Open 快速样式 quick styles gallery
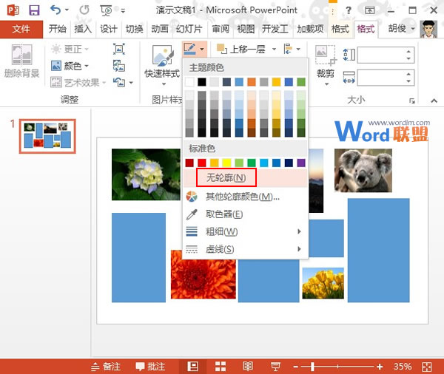The width and height of the screenshot is (444, 374). point(162,66)
